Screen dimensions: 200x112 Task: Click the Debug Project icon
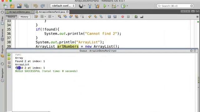coord(114,6)
